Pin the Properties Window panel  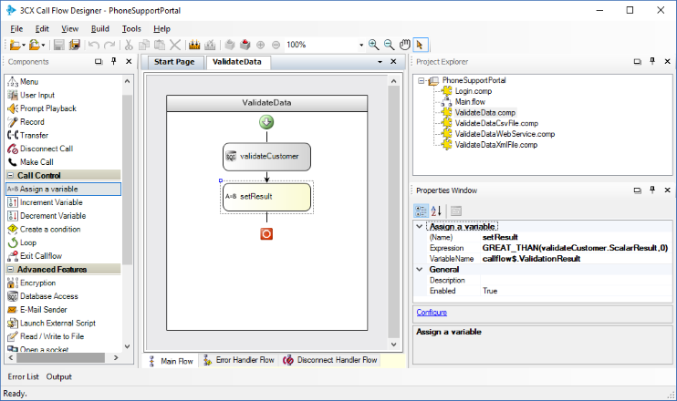point(652,190)
